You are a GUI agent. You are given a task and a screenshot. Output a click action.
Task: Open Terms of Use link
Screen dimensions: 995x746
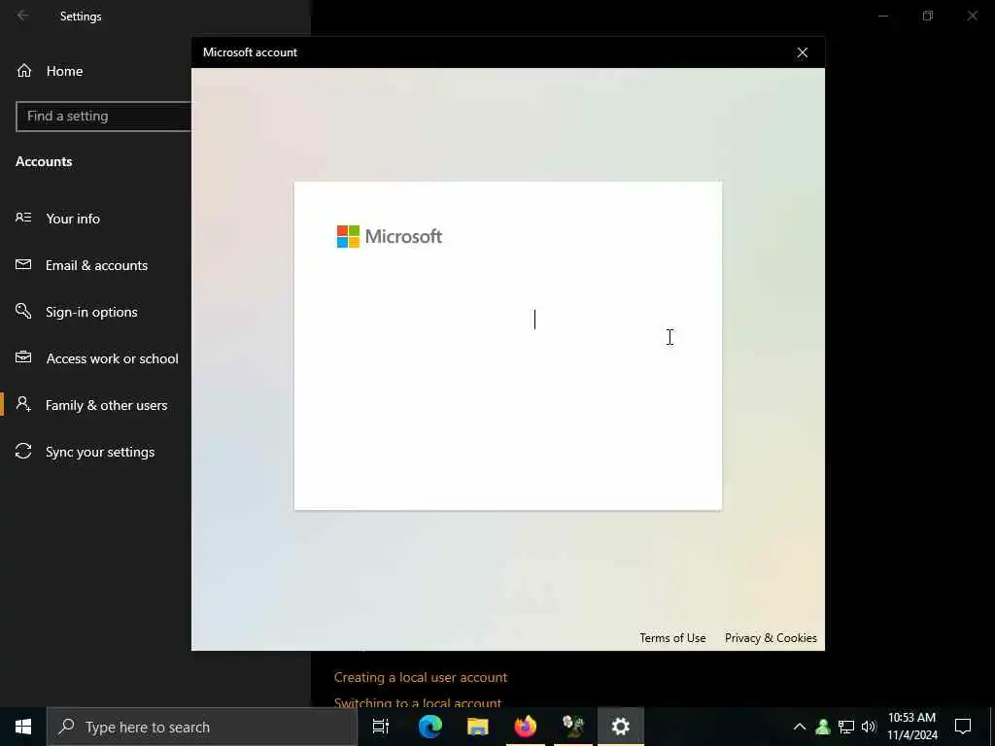coord(672,638)
